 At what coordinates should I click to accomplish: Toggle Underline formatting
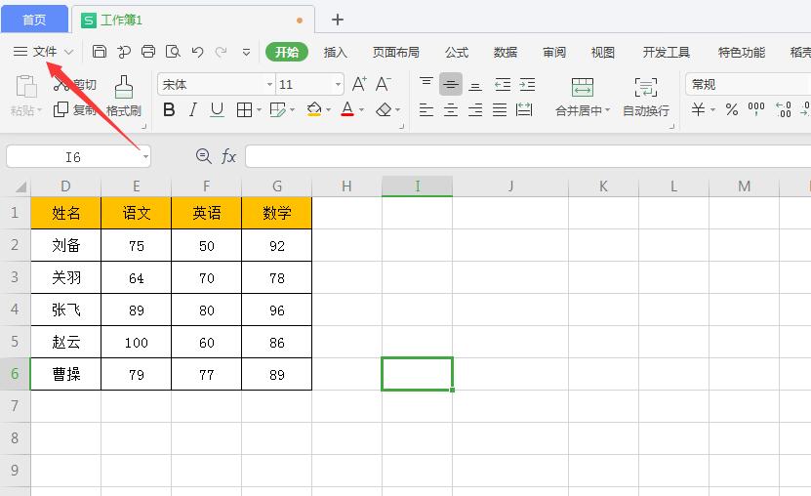pos(218,109)
